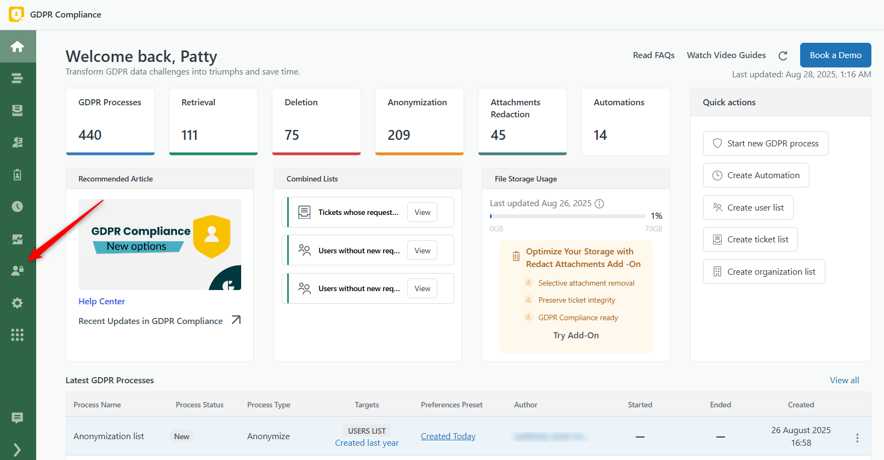Open Recent Updates in GDPR Compliance article
This screenshot has height=460, width=884.
(151, 321)
